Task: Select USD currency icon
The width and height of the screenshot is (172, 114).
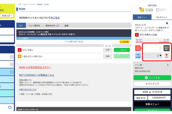Action: (x=142, y=10)
